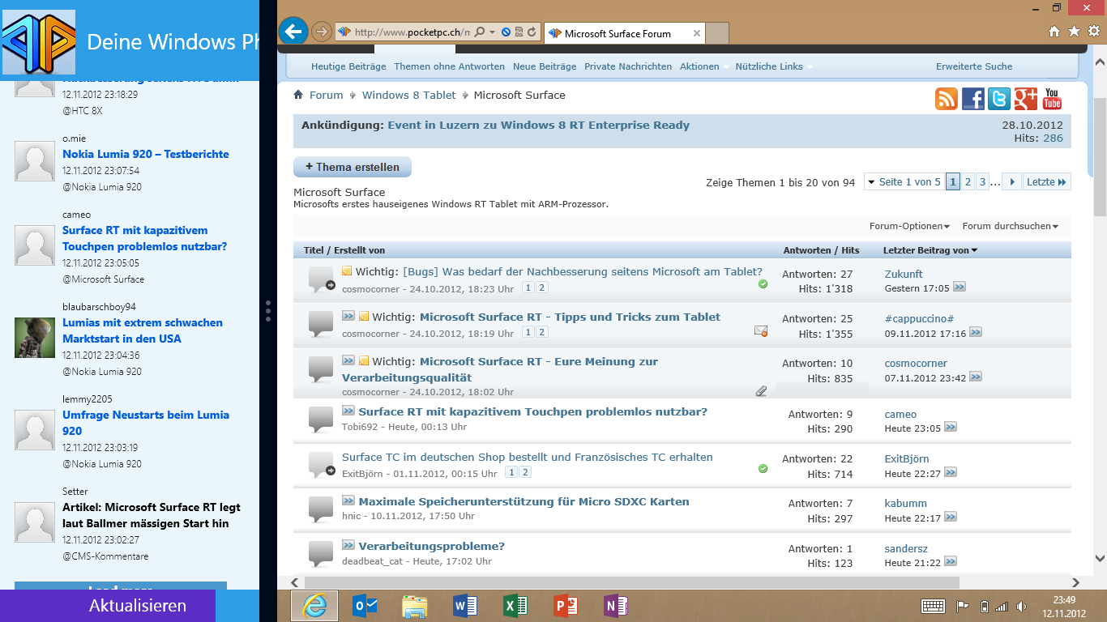Open File Explorer from taskbar
The height and width of the screenshot is (622, 1107).
415,606
